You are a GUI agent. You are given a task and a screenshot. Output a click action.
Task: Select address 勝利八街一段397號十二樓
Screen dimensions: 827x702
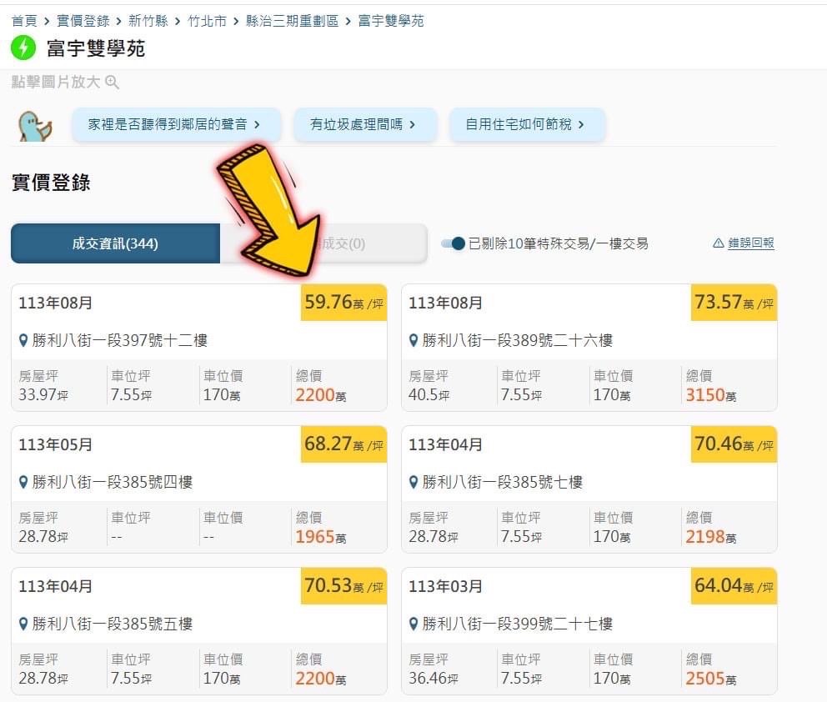pos(120,341)
